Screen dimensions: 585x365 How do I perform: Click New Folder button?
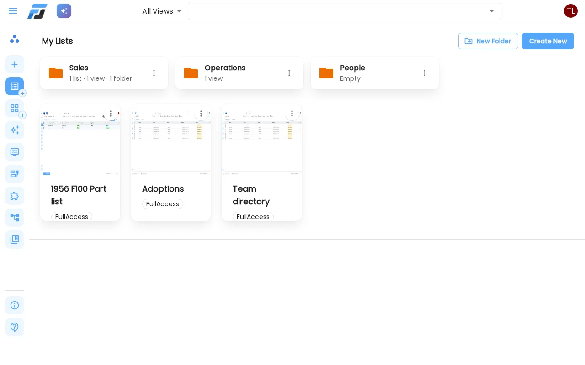tap(488, 41)
